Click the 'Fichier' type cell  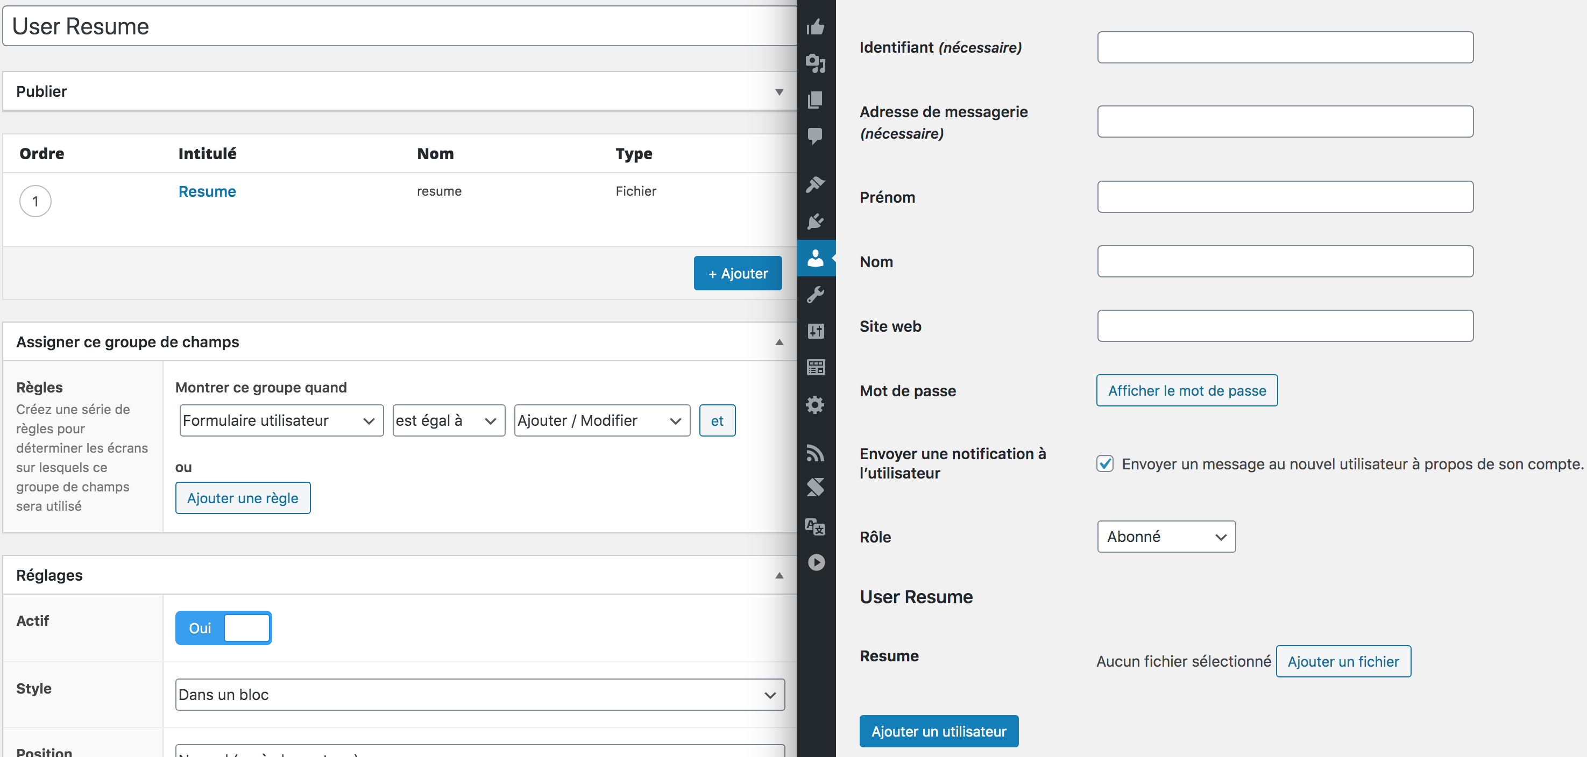636,191
